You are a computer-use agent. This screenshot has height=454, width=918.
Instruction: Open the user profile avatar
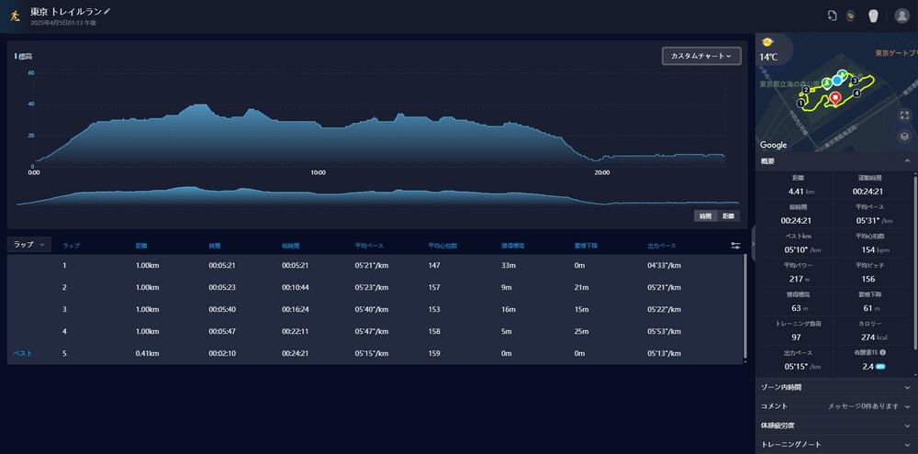pos(901,16)
